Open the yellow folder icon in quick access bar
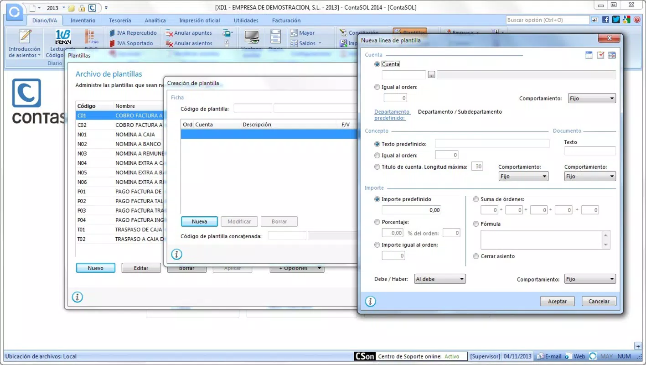 click(71, 8)
